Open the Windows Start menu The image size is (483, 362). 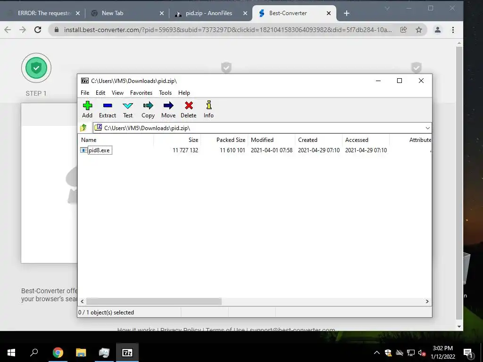click(x=11, y=353)
